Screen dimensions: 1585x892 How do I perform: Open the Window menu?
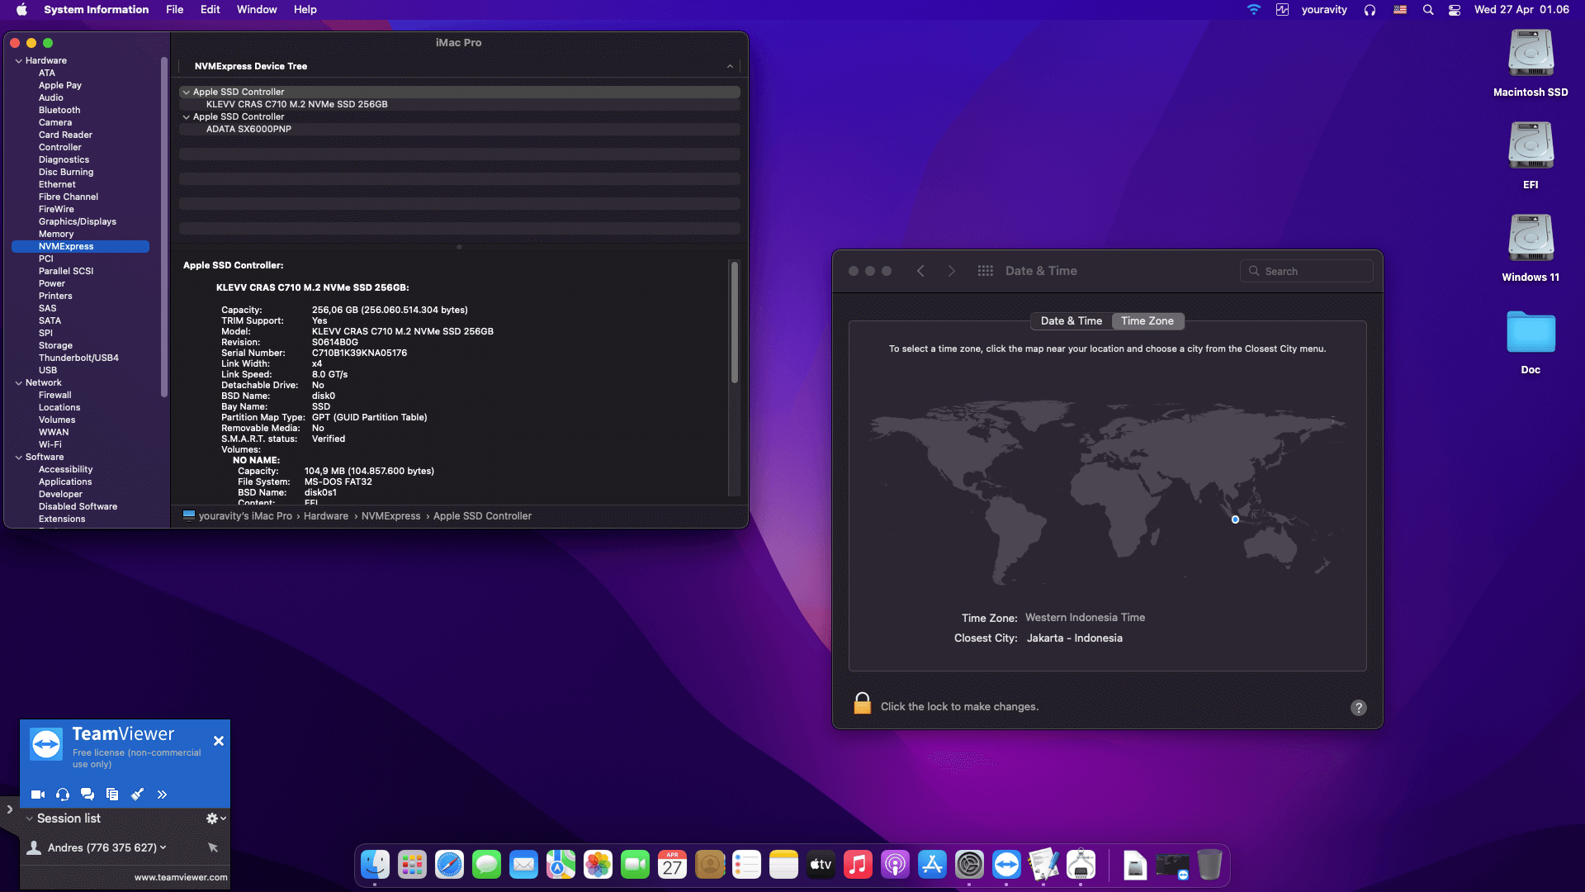tap(257, 10)
